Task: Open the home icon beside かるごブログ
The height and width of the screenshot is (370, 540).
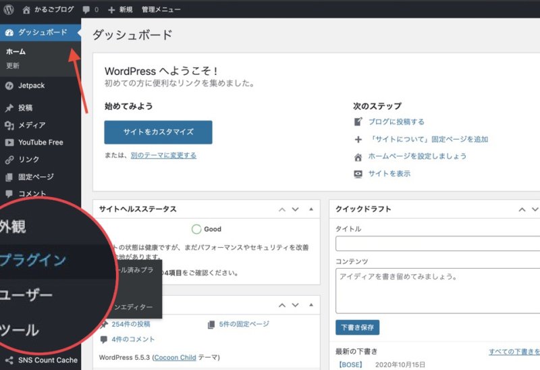Action: click(26, 9)
